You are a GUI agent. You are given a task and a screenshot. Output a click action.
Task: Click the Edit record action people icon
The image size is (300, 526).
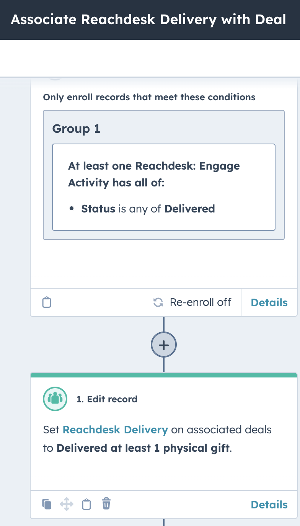pos(55,399)
